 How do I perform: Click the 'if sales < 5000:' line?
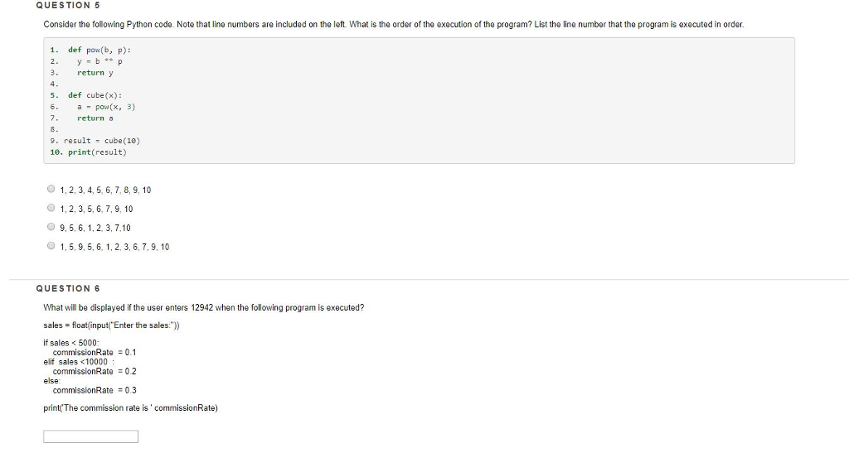[71, 343]
